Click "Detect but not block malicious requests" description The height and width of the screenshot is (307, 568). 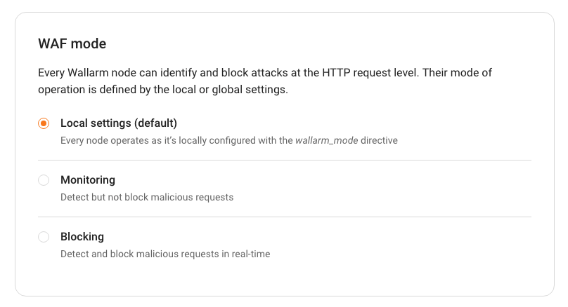pyautogui.click(x=147, y=197)
